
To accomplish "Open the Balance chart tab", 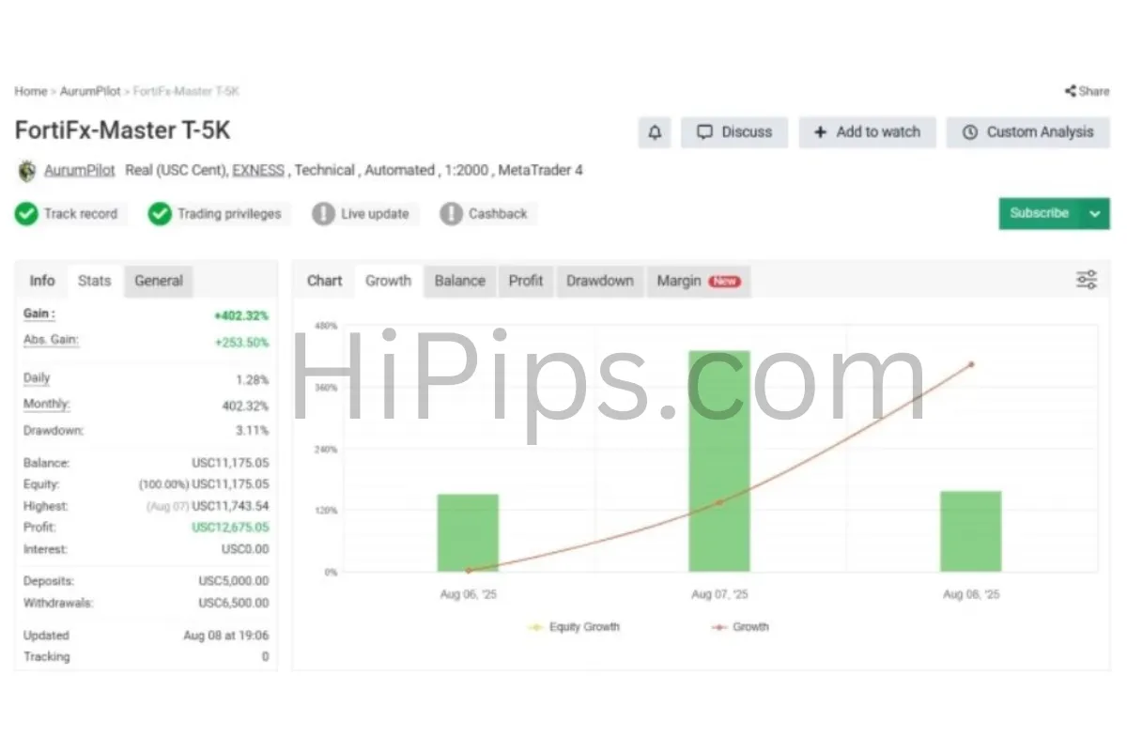I will coord(460,281).
